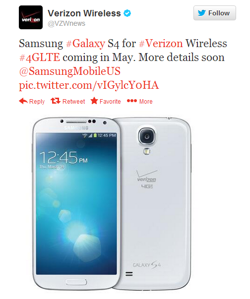Click the Twitter bird icon on Follow
250x299 pixels.
201,13
